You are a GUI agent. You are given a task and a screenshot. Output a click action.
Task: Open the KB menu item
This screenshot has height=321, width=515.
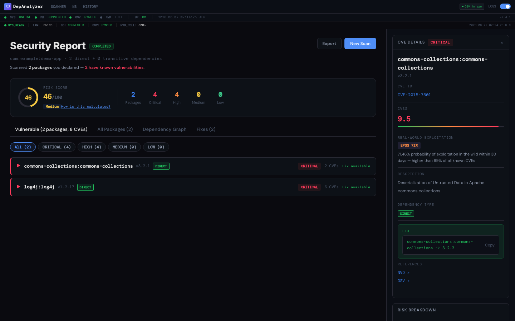coord(74,7)
